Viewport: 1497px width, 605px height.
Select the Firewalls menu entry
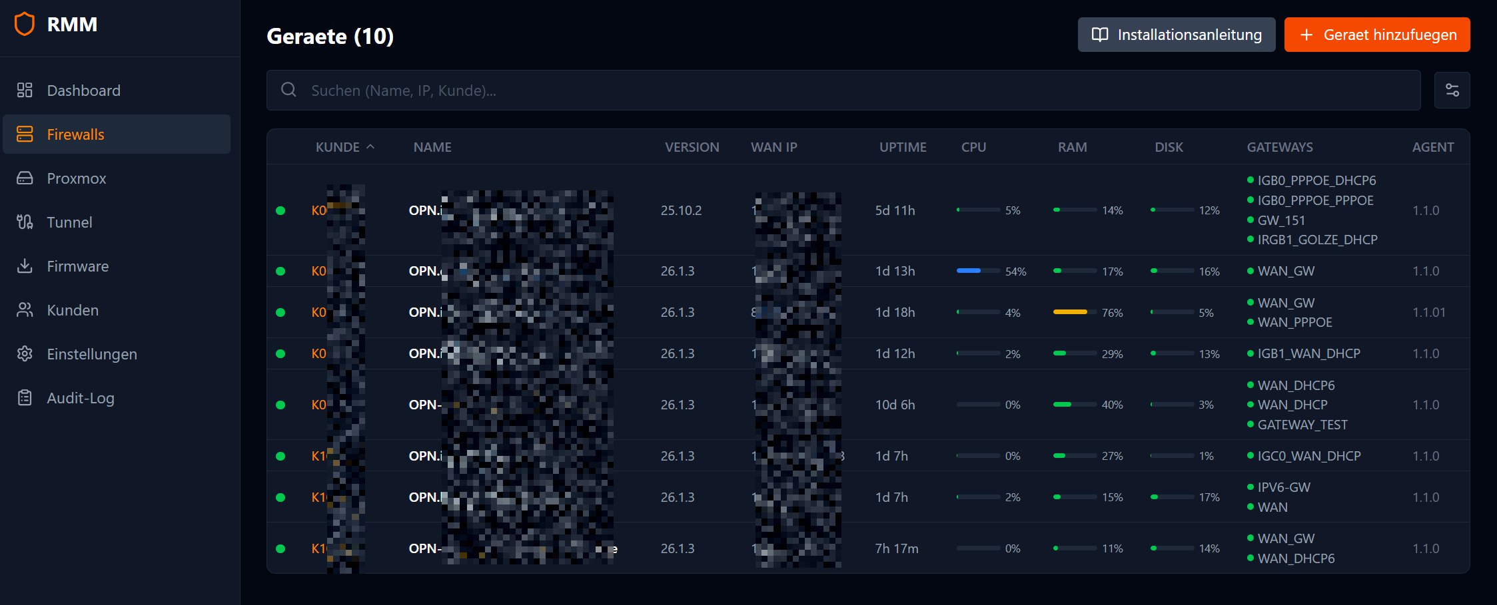pos(117,134)
